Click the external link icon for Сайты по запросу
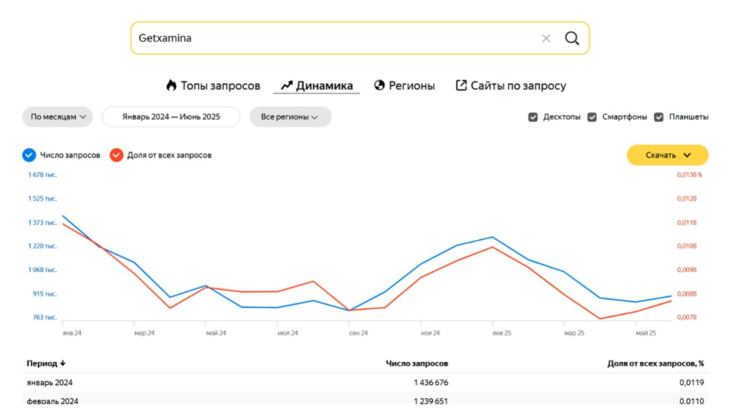739x411 pixels. 461,86
